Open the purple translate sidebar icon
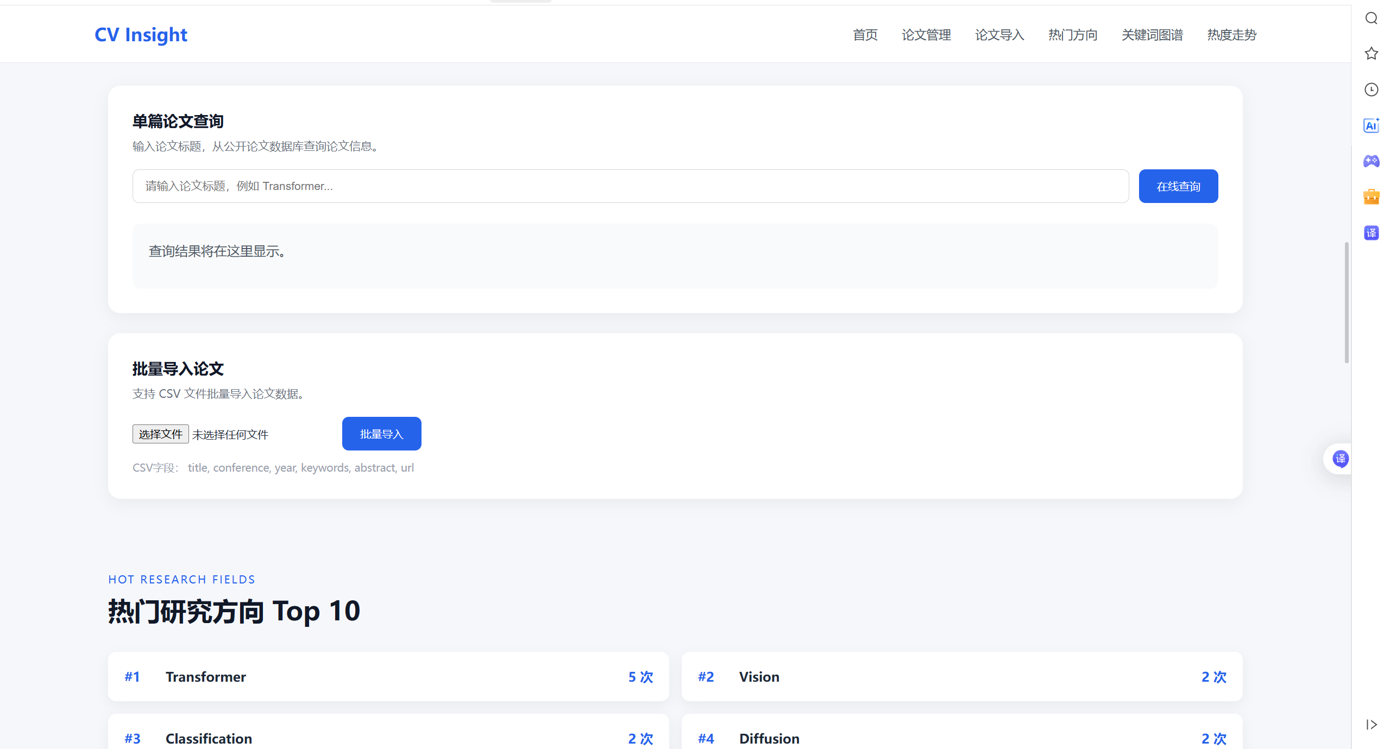This screenshot has height=749, width=1390. [x=1371, y=233]
